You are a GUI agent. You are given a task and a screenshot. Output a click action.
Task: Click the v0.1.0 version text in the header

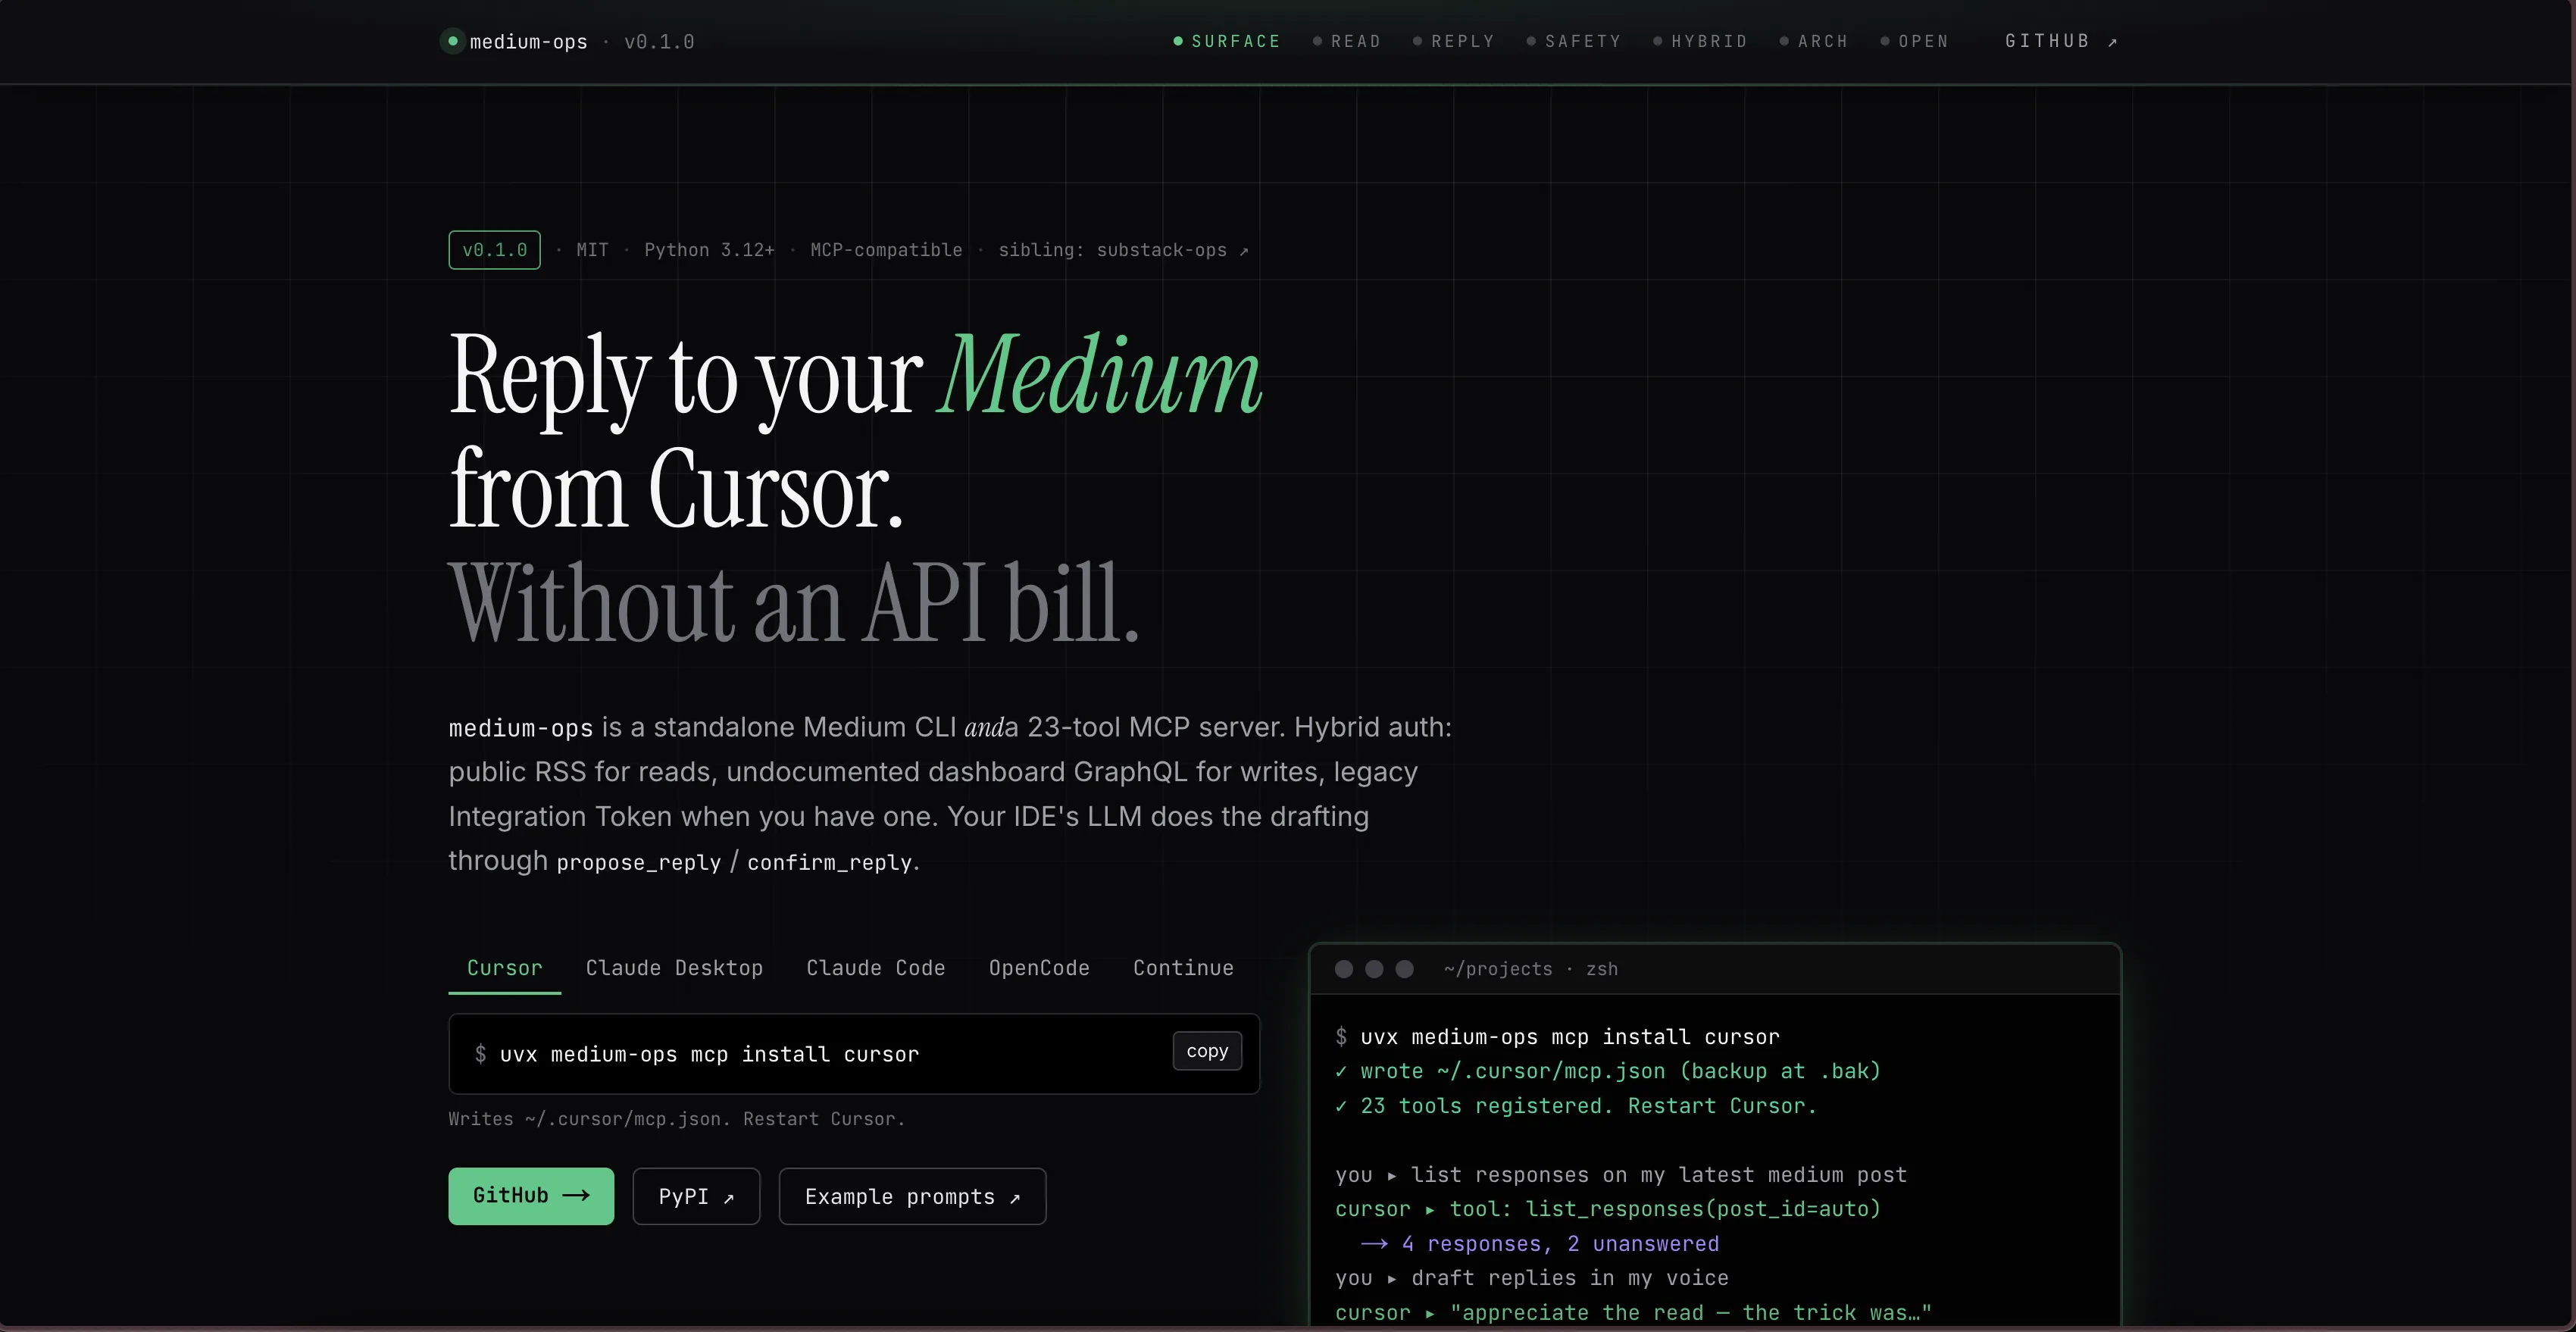tap(659, 42)
